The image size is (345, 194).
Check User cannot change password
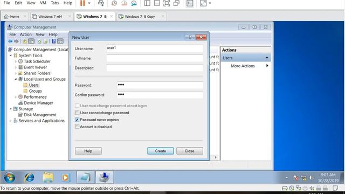pos(77,113)
